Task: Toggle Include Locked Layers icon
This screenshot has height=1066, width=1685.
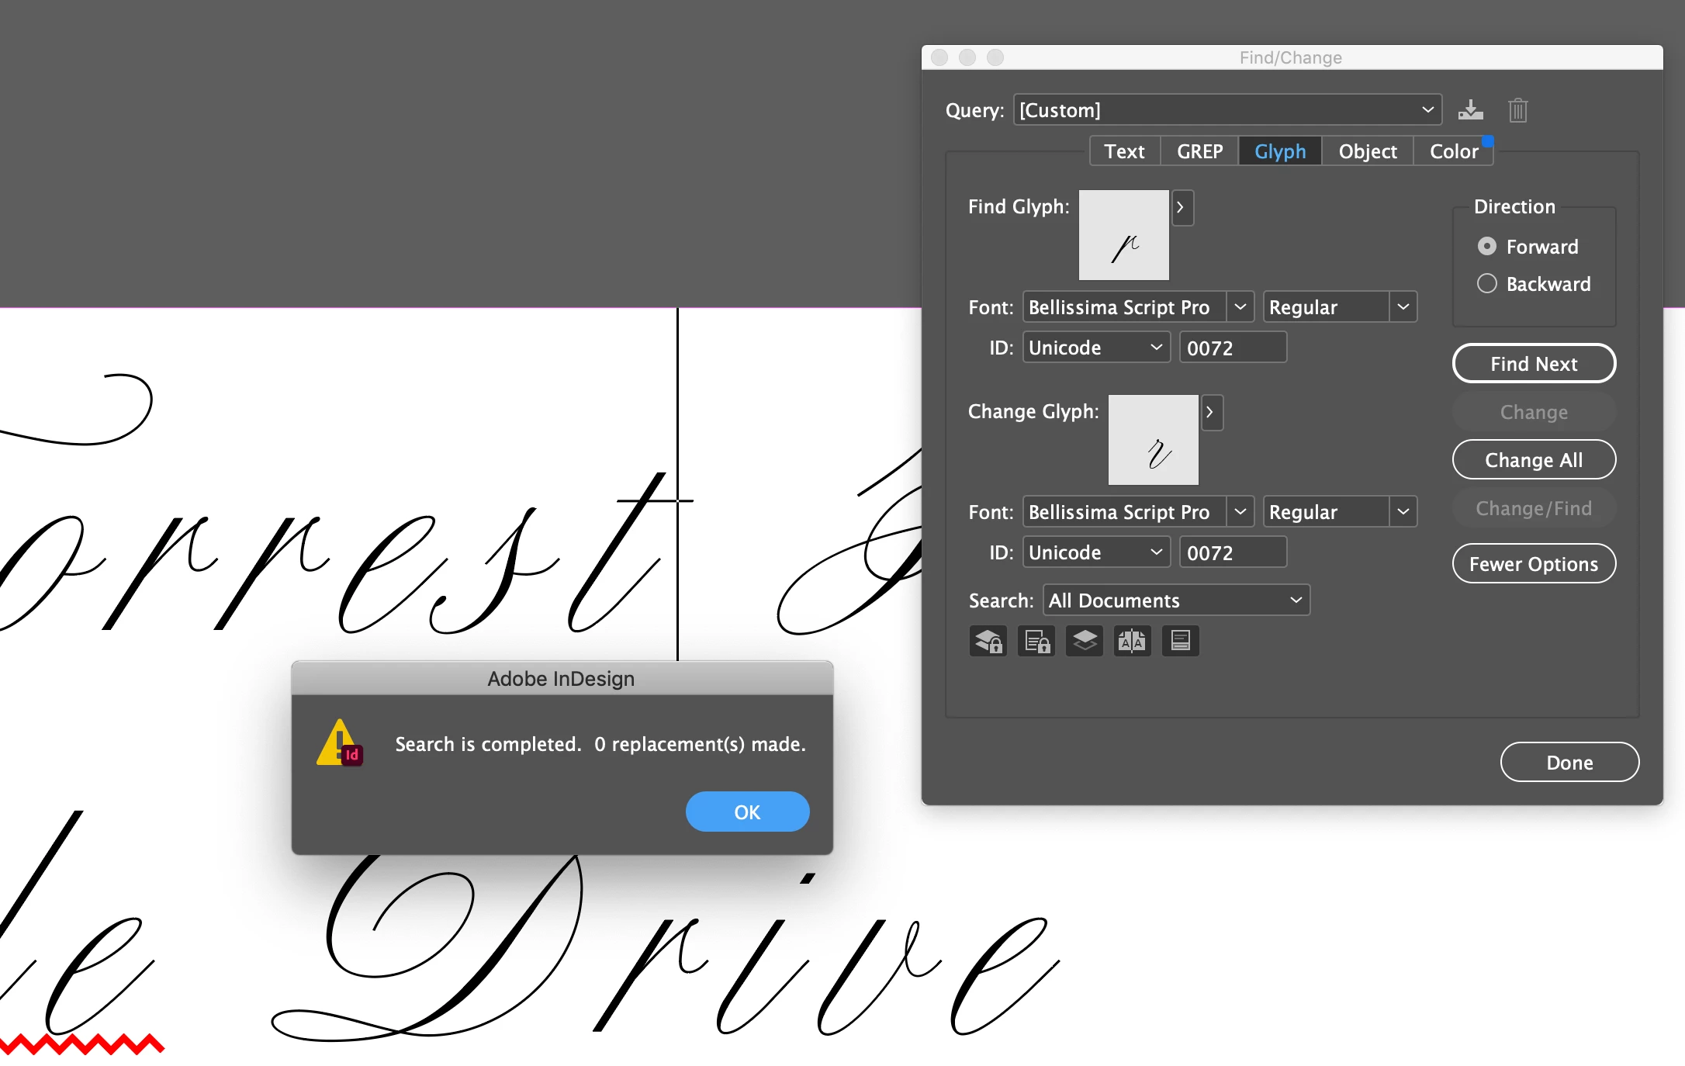Action: pyautogui.click(x=988, y=641)
